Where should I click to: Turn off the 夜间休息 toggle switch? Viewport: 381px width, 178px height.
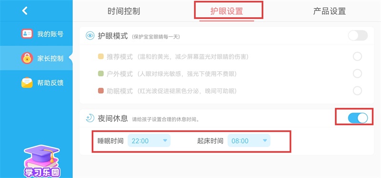click(x=358, y=118)
